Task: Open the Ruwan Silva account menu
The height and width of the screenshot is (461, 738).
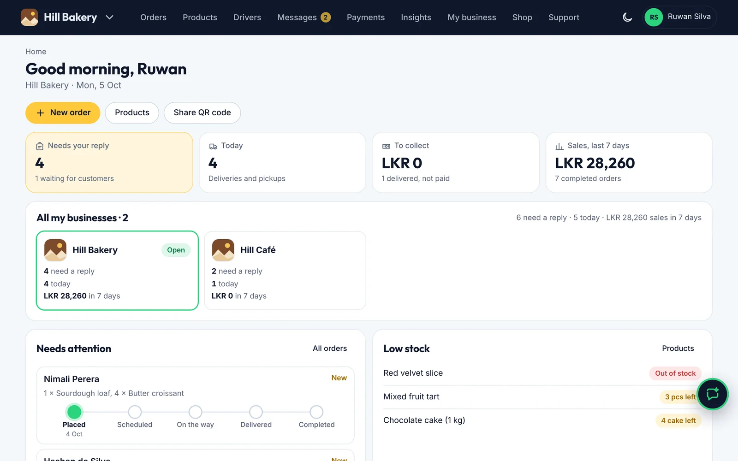Action: (680, 18)
